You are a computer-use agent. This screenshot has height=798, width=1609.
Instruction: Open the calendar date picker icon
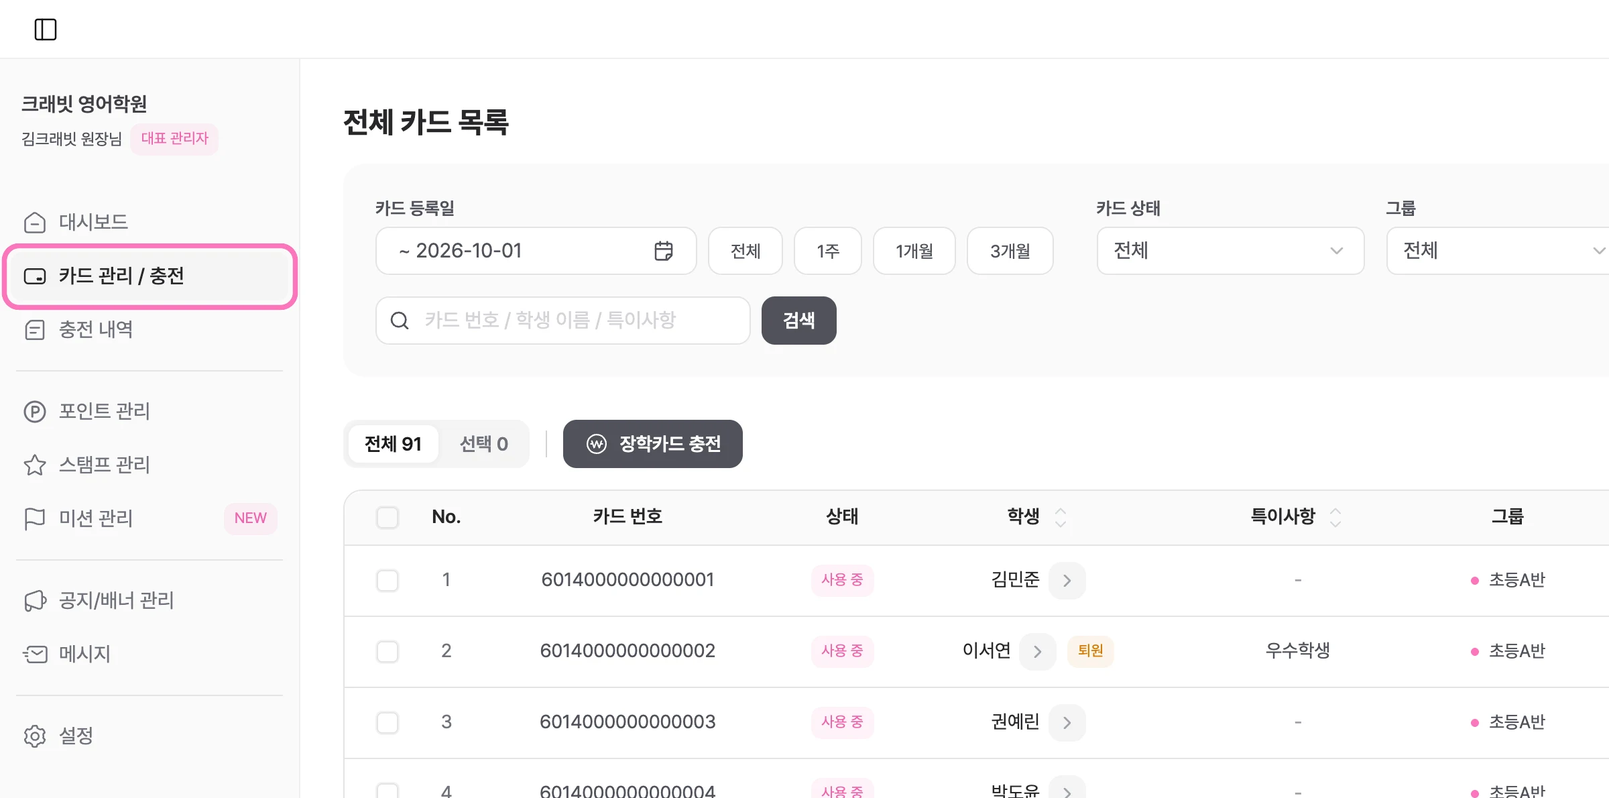[663, 251]
